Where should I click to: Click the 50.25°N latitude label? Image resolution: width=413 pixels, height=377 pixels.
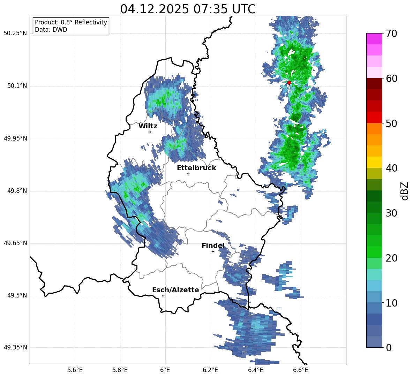click(x=15, y=33)
